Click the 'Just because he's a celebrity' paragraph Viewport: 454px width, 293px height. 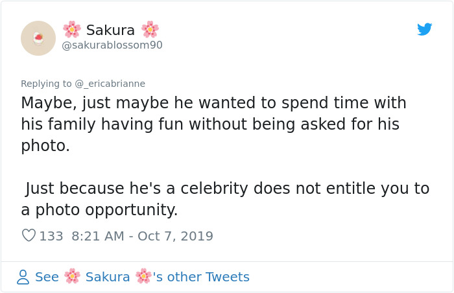click(x=225, y=199)
